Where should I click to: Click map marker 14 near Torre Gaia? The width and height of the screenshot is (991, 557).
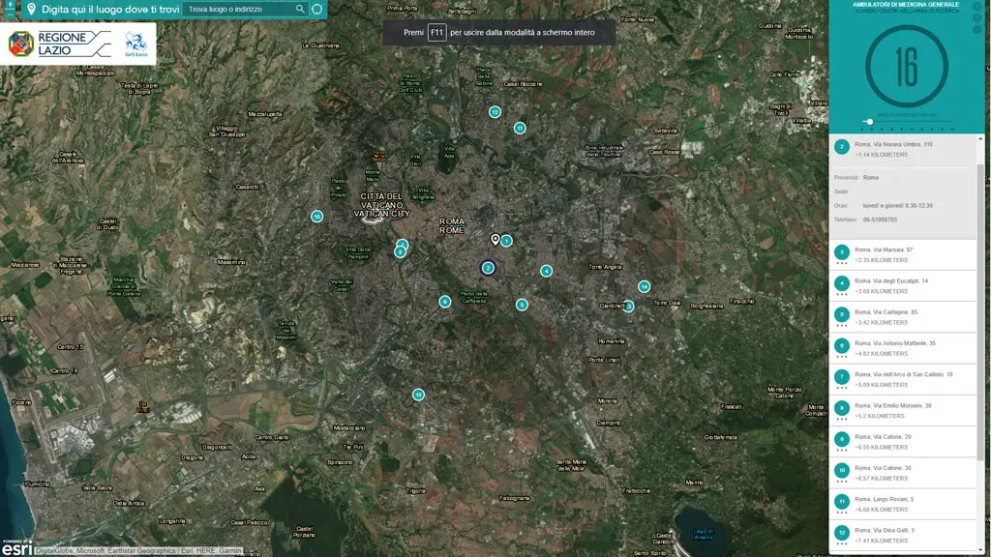click(x=644, y=286)
